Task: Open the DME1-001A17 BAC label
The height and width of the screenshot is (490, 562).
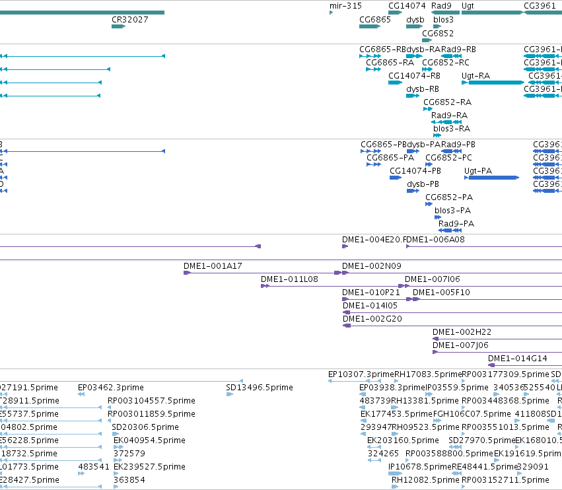Action: (213, 266)
